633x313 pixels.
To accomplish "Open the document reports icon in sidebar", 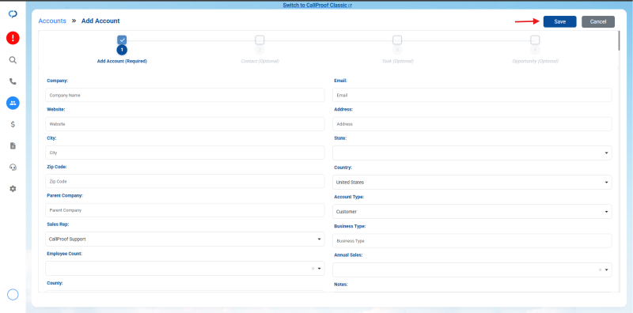I will tap(13, 145).
